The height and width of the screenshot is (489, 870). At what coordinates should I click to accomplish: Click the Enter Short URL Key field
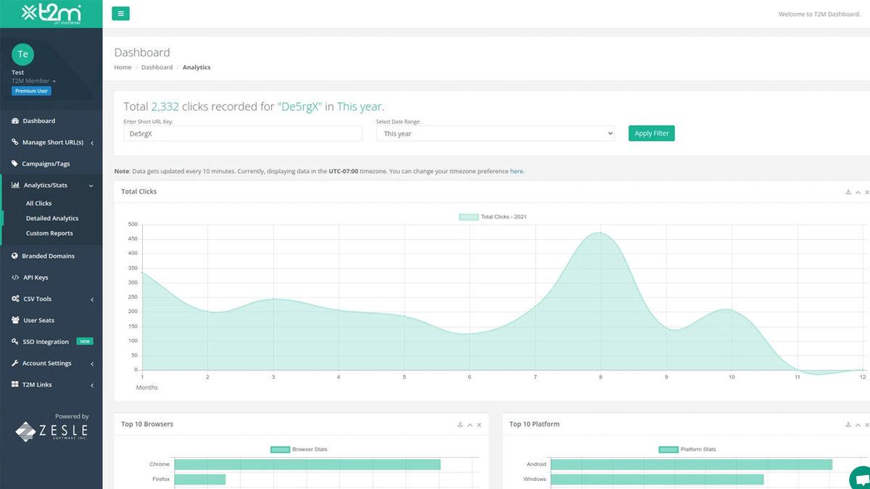tap(242, 134)
